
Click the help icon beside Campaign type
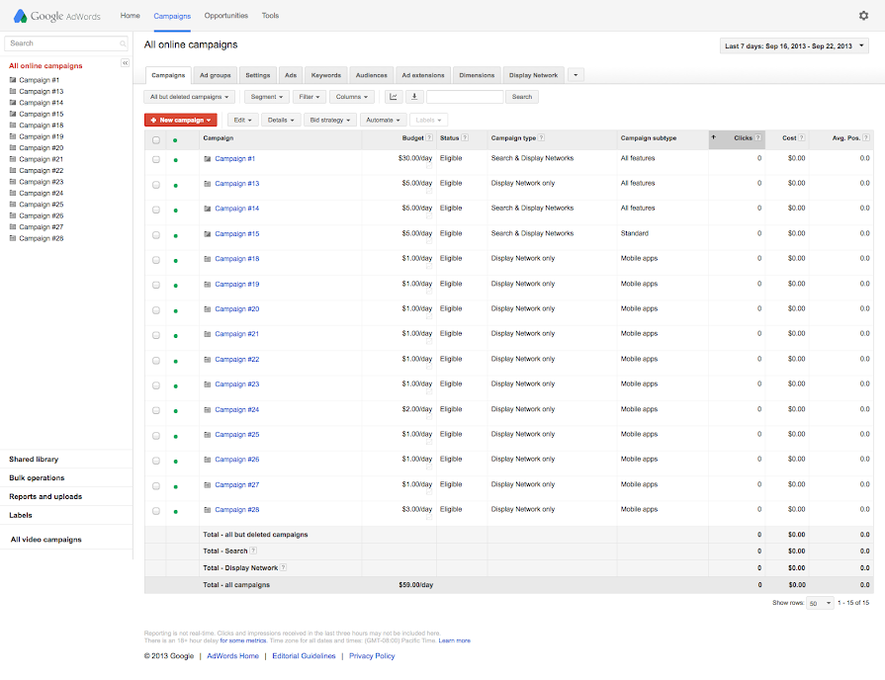tap(541, 138)
